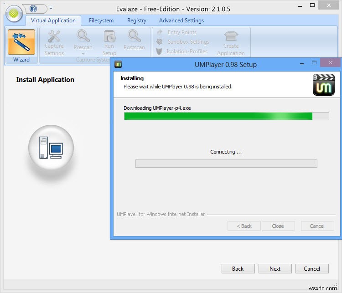The width and height of the screenshot is (342, 293).
Task: Open Capture Settings
Action: pyautogui.click(x=54, y=43)
